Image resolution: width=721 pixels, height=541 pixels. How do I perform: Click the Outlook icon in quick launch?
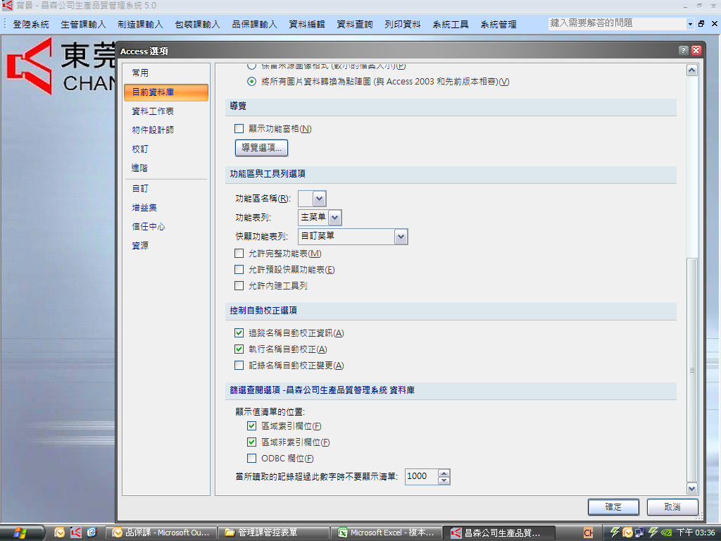click(x=60, y=533)
